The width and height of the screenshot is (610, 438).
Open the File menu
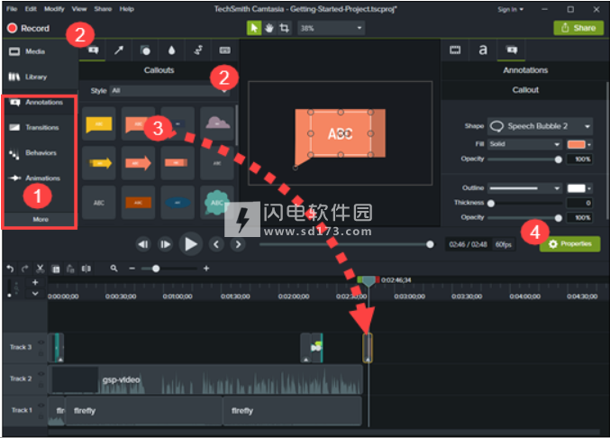(12, 8)
